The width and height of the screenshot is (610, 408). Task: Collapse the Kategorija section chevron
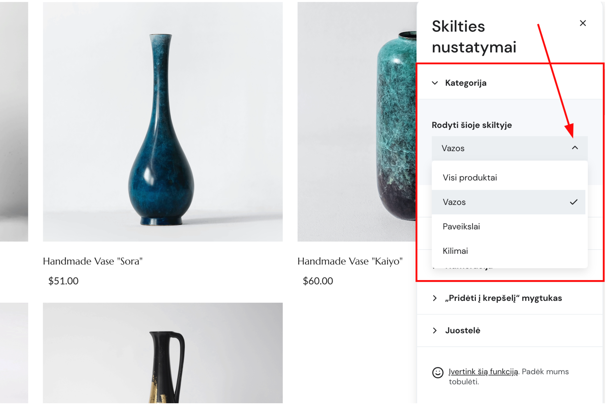click(435, 83)
